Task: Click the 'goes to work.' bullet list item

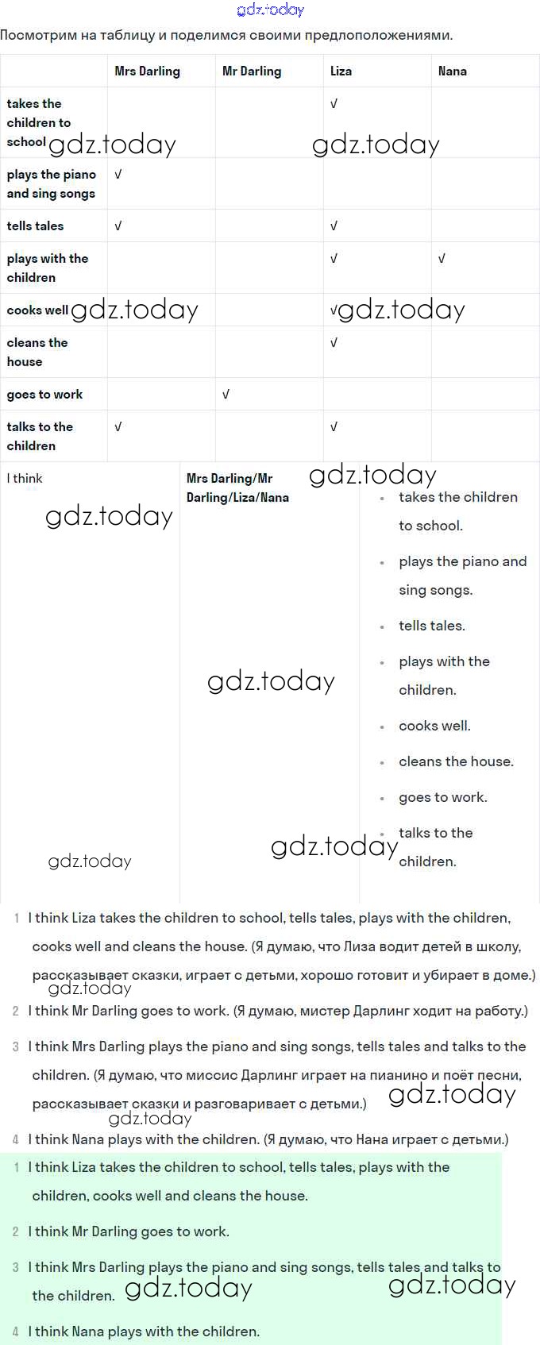Action: (x=443, y=797)
